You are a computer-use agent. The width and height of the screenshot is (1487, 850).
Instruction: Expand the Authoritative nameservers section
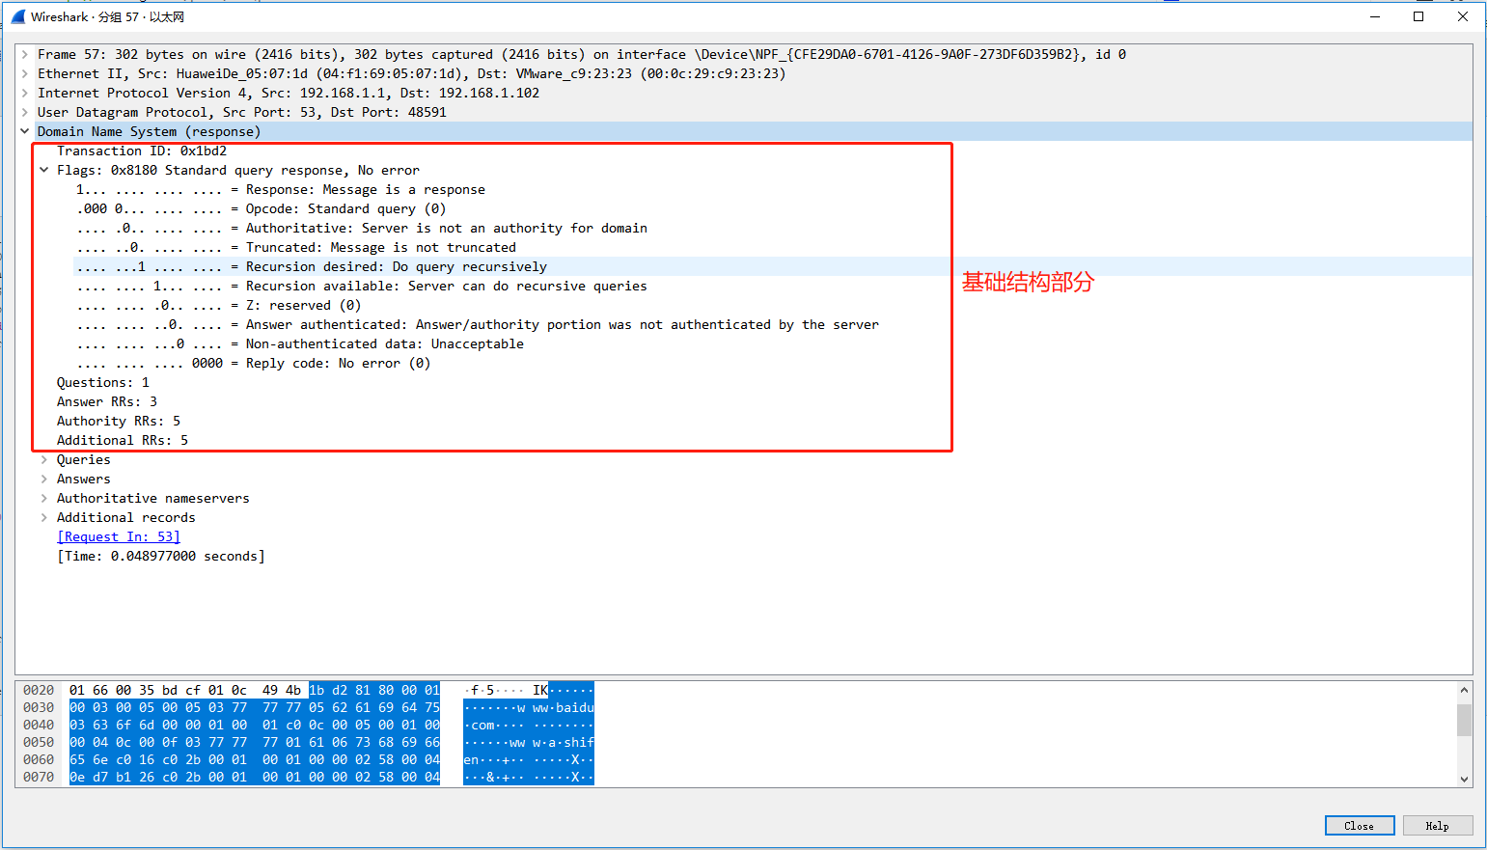click(x=44, y=499)
